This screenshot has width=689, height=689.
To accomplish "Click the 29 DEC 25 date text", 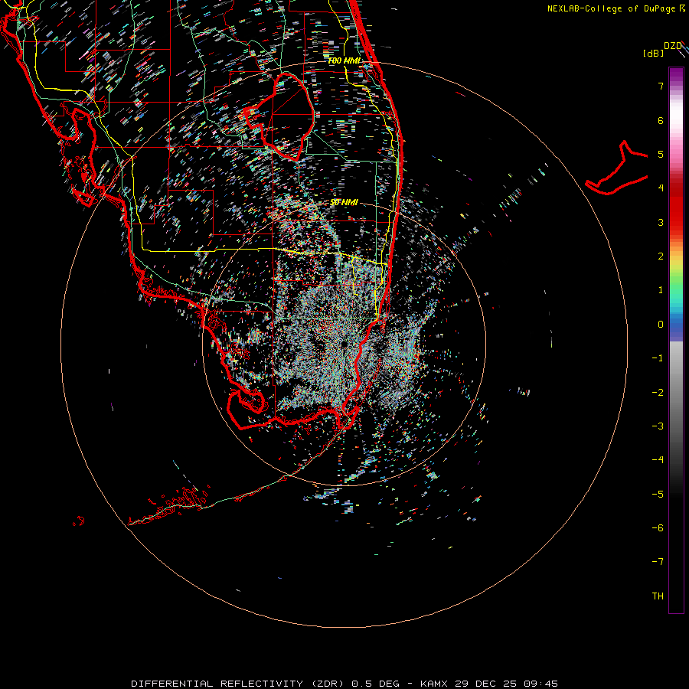I will 486,684.
